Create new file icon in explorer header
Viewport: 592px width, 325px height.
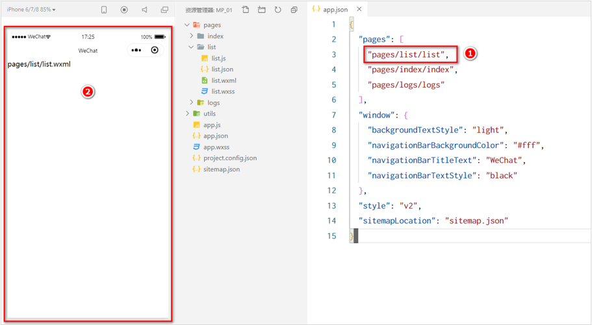point(246,10)
